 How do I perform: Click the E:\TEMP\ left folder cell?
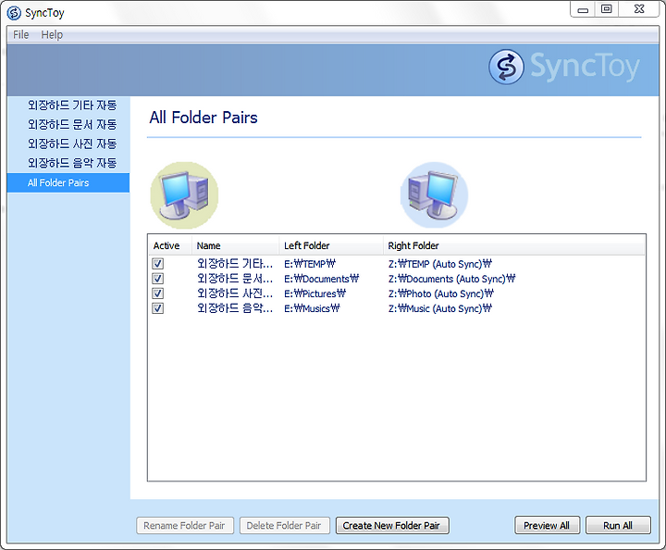click(310, 264)
